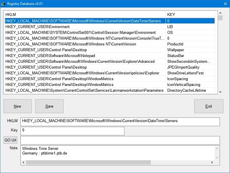Viewport: 230px width, 173px height.
Task: Click the list scroll up arrow
Action: click(x=220, y=13)
